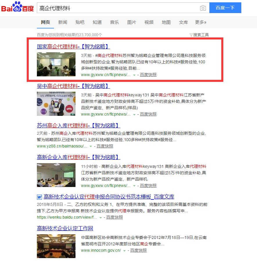Click 百度快照 under 吴中高企代理材料 result
Image resolution: width=257 pixels, height=261 pixels.
click(148, 114)
